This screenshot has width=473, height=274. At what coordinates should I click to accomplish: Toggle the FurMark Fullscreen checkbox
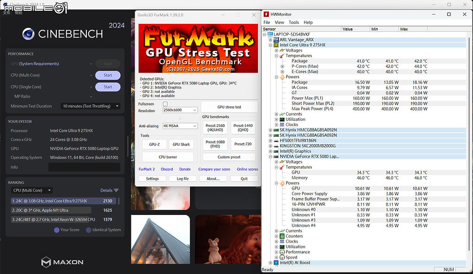click(165, 104)
